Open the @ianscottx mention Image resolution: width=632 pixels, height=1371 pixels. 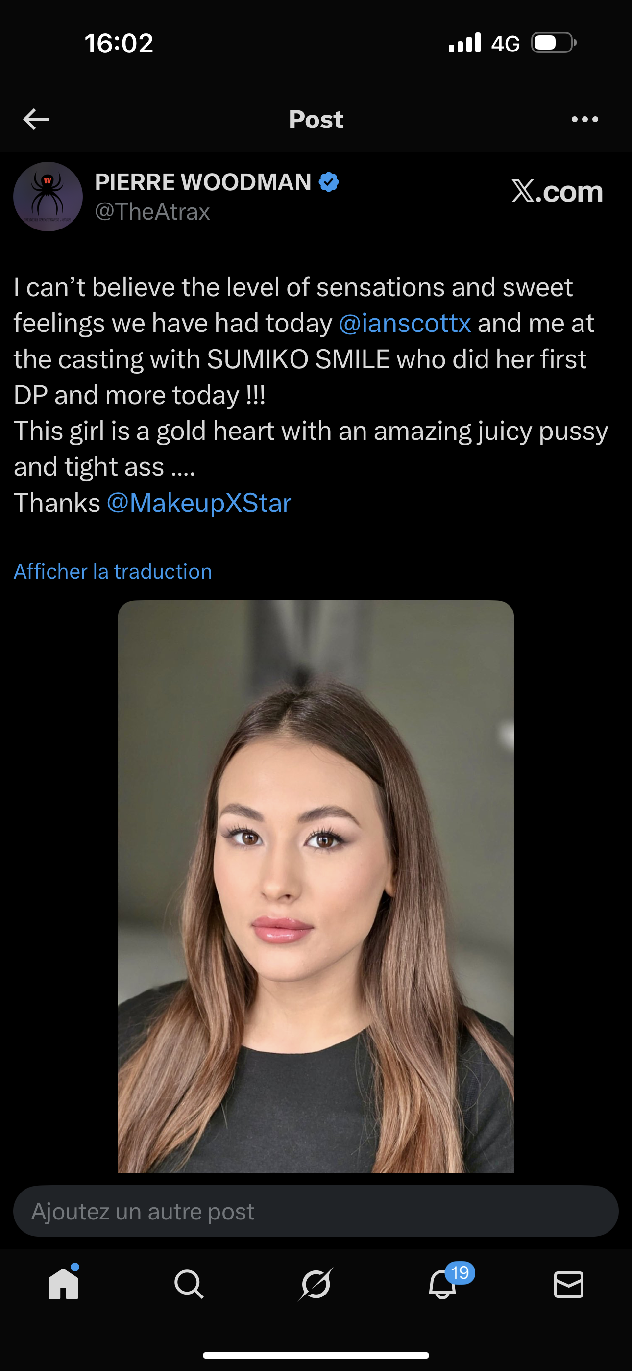405,323
